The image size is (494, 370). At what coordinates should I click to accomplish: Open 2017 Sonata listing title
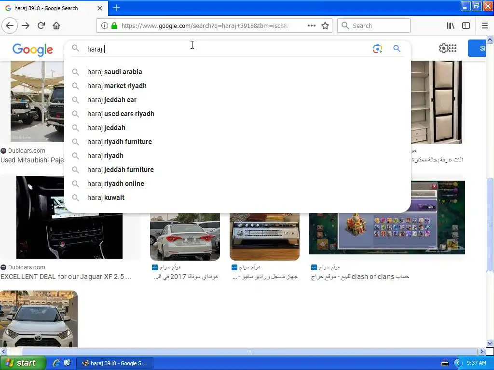[x=186, y=277]
